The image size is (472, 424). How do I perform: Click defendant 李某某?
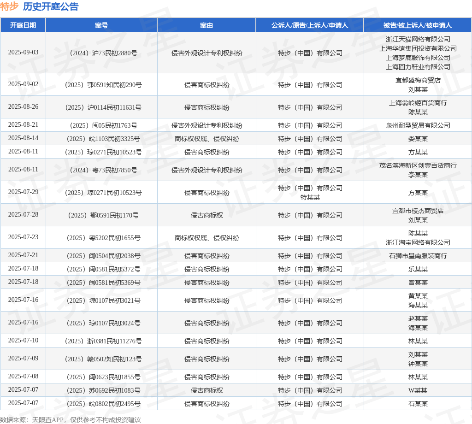pos(418,175)
